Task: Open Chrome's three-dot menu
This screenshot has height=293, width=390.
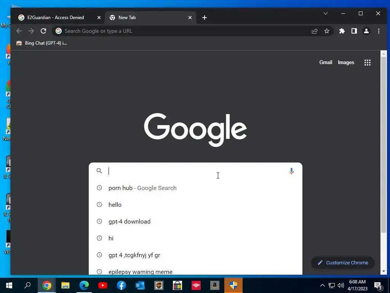Action: click(x=379, y=31)
